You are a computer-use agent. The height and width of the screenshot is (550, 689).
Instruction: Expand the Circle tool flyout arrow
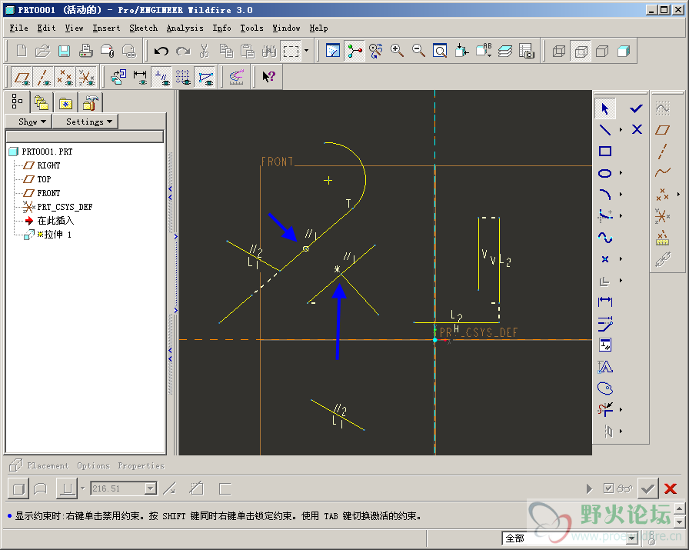(621, 173)
